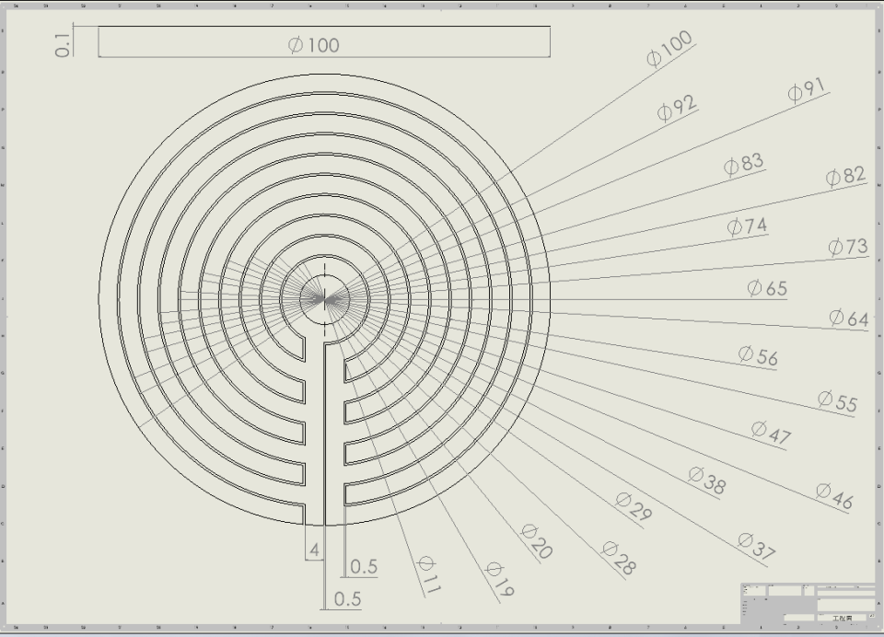This screenshot has width=884, height=637.
Task: Select the Ø74 diameter annotation
Action: tap(747, 226)
